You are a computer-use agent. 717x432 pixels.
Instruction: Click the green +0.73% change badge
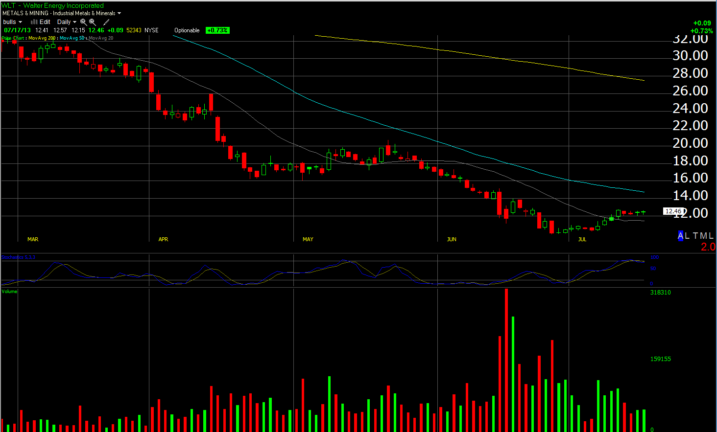click(217, 30)
